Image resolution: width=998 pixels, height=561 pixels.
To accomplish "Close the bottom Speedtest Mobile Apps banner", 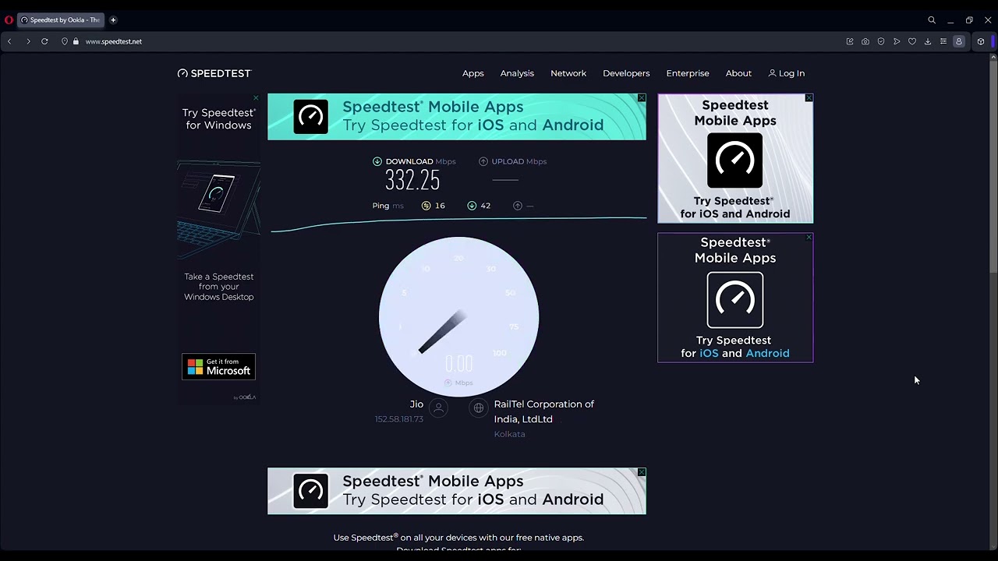I will pyautogui.click(x=642, y=472).
